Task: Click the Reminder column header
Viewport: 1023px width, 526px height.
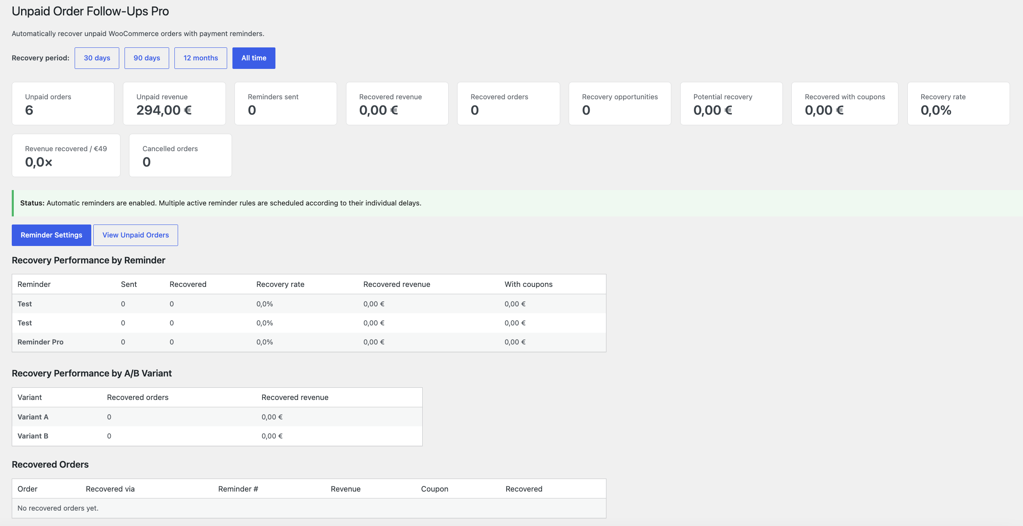Action: click(x=34, y=284)
